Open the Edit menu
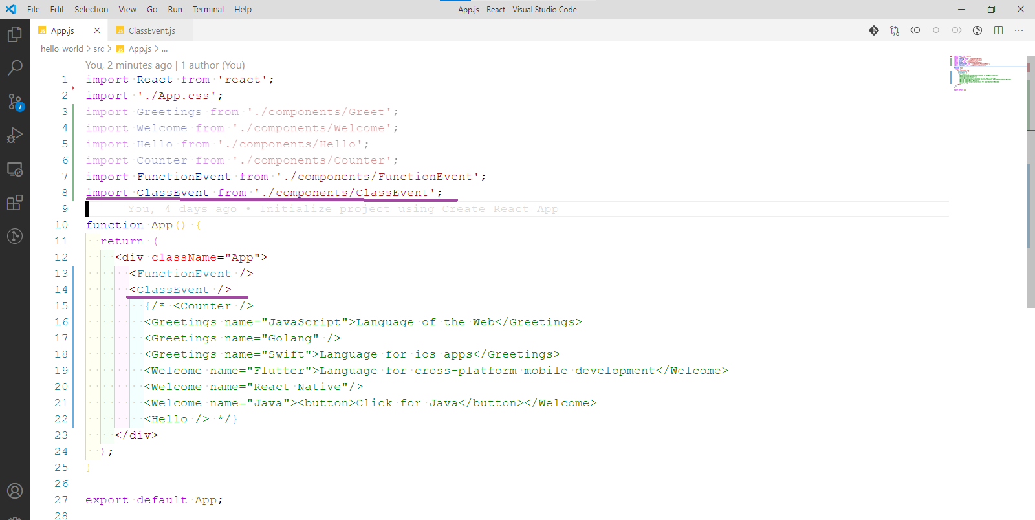1035x520 pixels. click(x=58, y=9)
